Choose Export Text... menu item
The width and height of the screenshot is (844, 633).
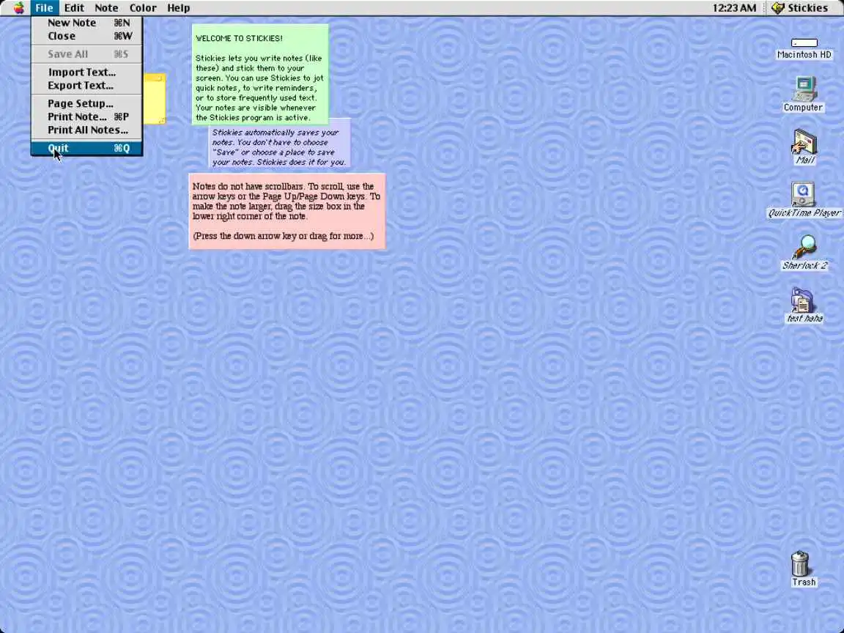[x=86, y=85]
